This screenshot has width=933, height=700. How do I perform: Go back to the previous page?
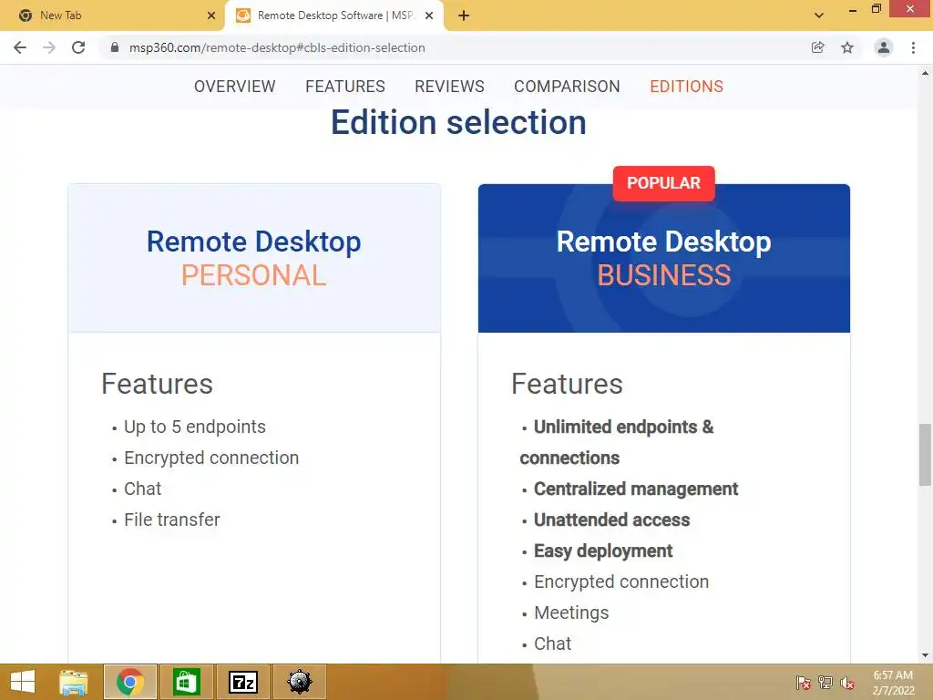click(x=20, y=47)
